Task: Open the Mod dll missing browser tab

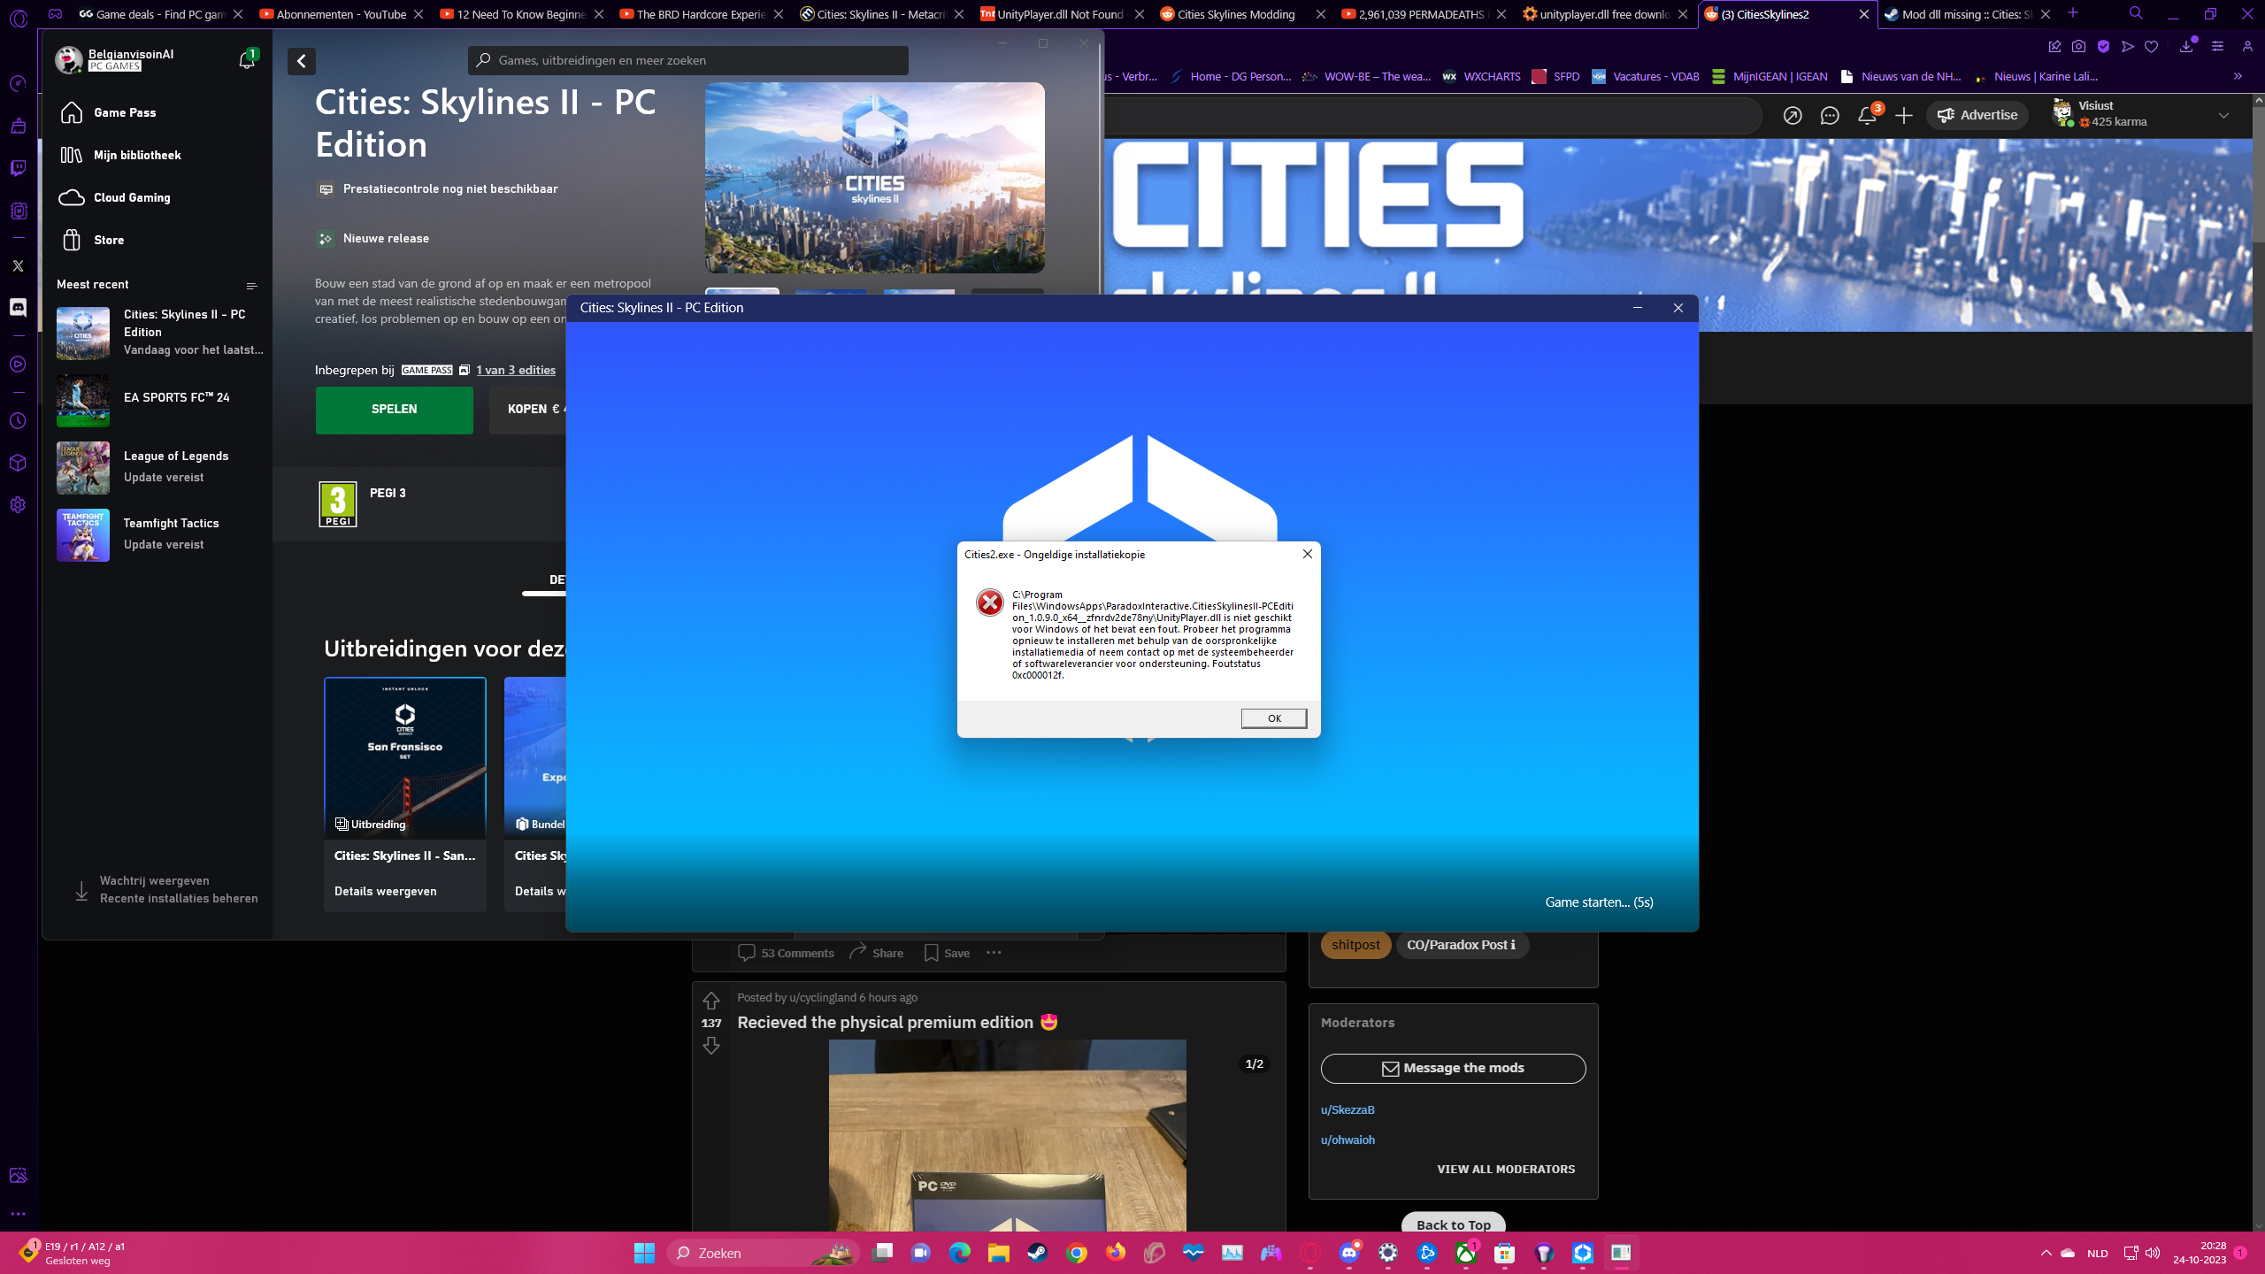Action: click(x=1966, y=14)
